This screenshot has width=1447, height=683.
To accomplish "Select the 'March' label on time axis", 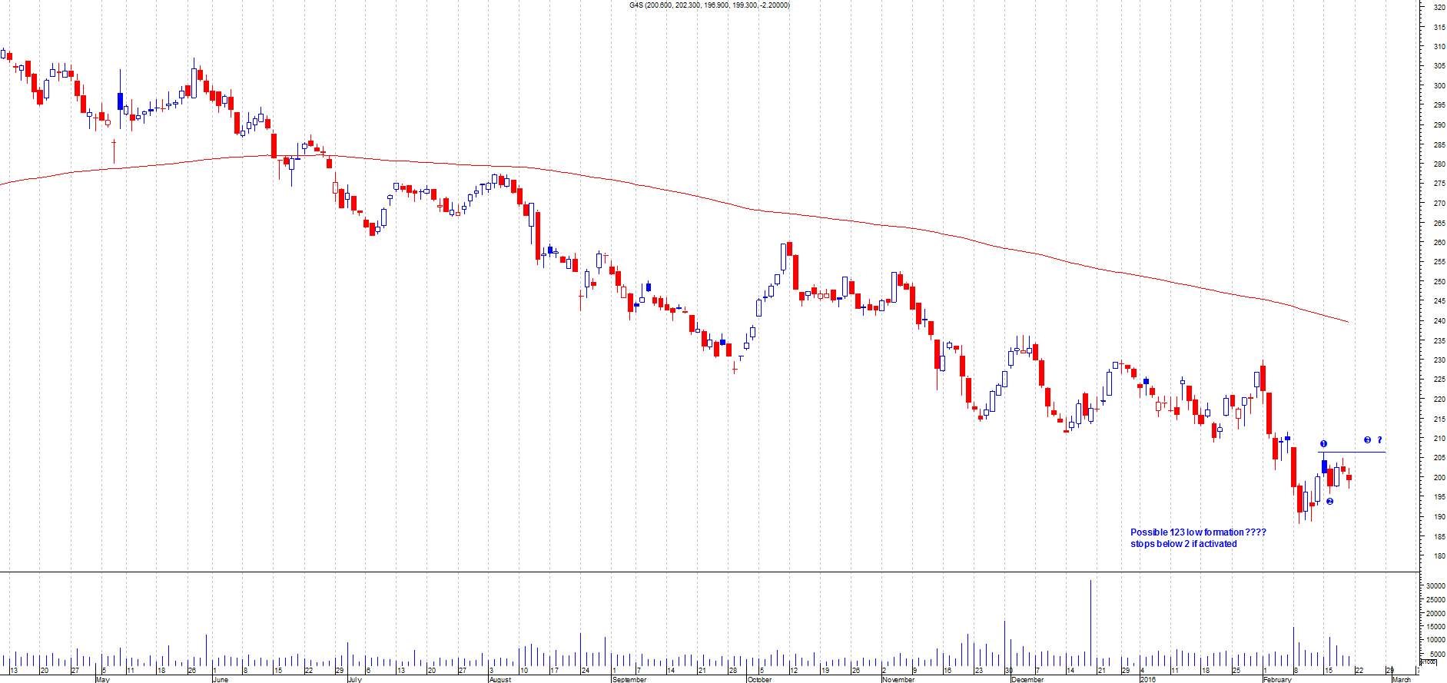I will pyautogui.click(x=1402, y=679).
